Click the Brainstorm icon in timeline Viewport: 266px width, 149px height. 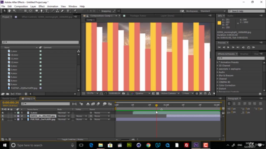click(x=104, y=104)
